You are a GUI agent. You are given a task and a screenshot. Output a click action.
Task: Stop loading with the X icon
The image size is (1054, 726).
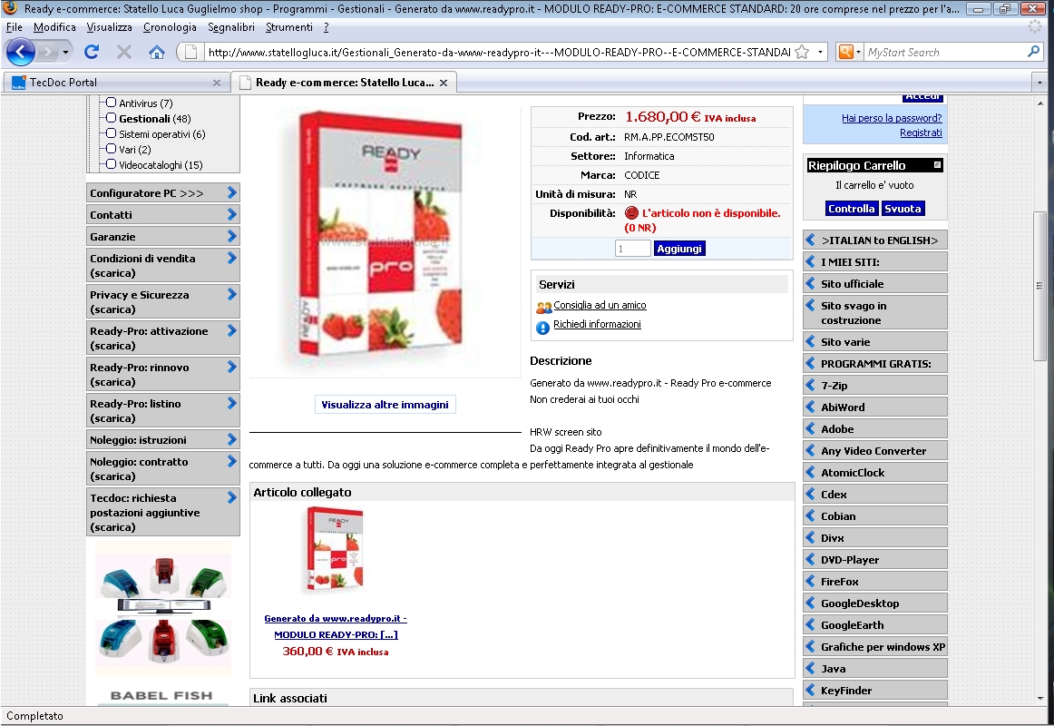point(124,52)
